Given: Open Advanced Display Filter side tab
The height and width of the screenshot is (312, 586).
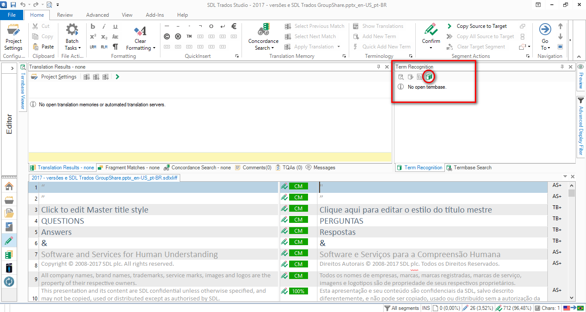Looking at the screenshot, I should click(581, 126).
